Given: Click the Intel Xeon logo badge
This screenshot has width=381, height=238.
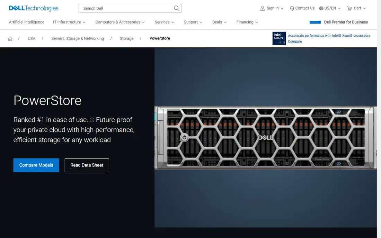Looking at the screenshot, I should point(279,38).
